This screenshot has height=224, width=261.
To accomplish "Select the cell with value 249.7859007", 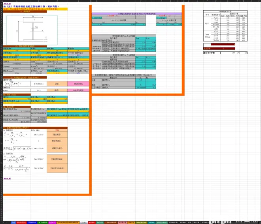I will click(39, 159).
